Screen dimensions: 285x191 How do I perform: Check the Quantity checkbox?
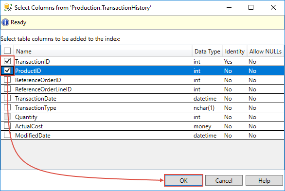tap(7, 117)
